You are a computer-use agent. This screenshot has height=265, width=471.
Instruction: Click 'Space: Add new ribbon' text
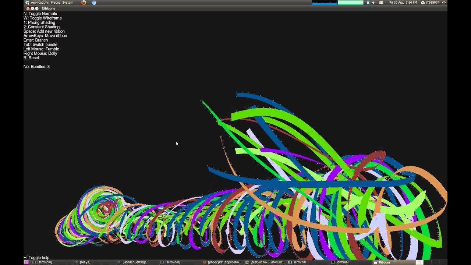click(x=44, y=31)
